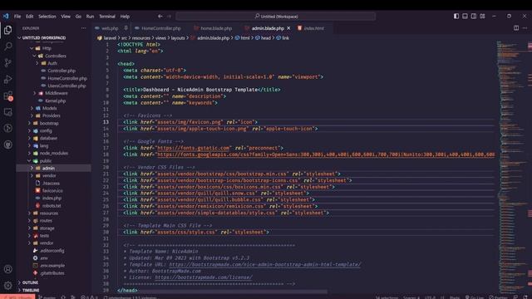The height and width of the screenshot is (299, 532).
Task: Open favicon.ico file in Explorer tree
Action: pyautogui.click(x=52, y=190)
